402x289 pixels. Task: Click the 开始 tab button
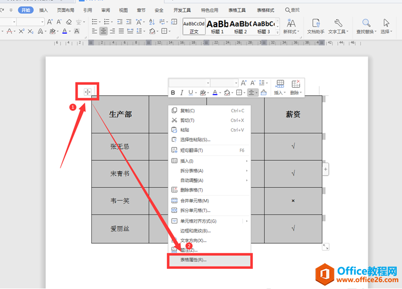point(25,10)
